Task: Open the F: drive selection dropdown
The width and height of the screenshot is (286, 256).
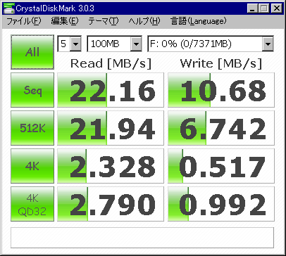Action: coord(268,44)
